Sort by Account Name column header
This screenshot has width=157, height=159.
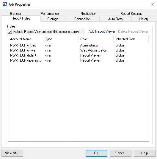(26, 39)
